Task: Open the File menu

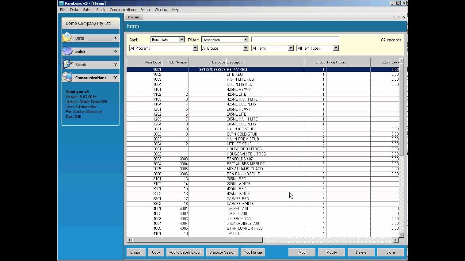Action: click(x=62, y=10)
